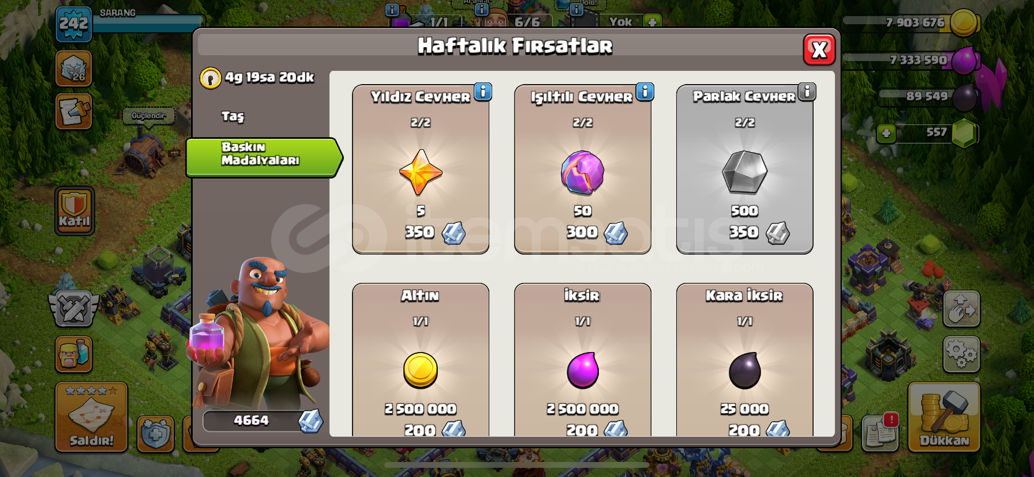Open the Işıltılı Cevher info icon

coord(645,92)
